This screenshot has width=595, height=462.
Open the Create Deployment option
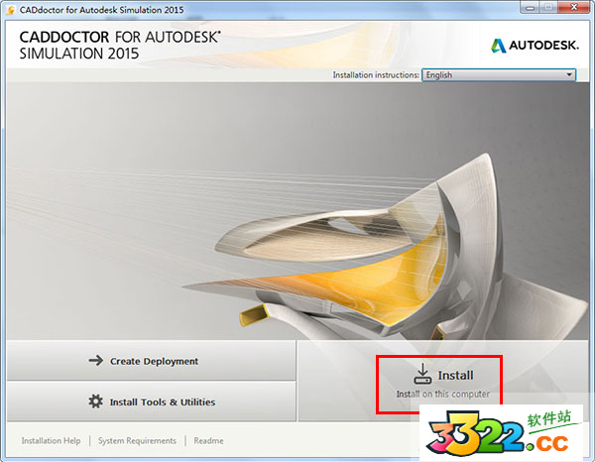coord(151,361)
